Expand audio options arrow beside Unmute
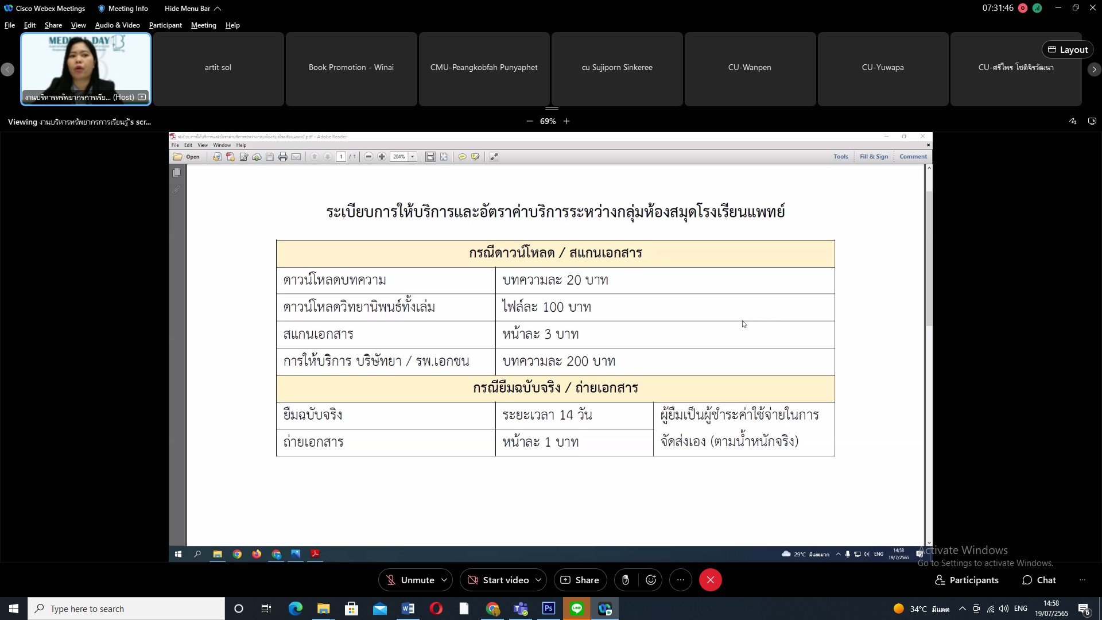Screen dimensions: 1102x620 444,580
